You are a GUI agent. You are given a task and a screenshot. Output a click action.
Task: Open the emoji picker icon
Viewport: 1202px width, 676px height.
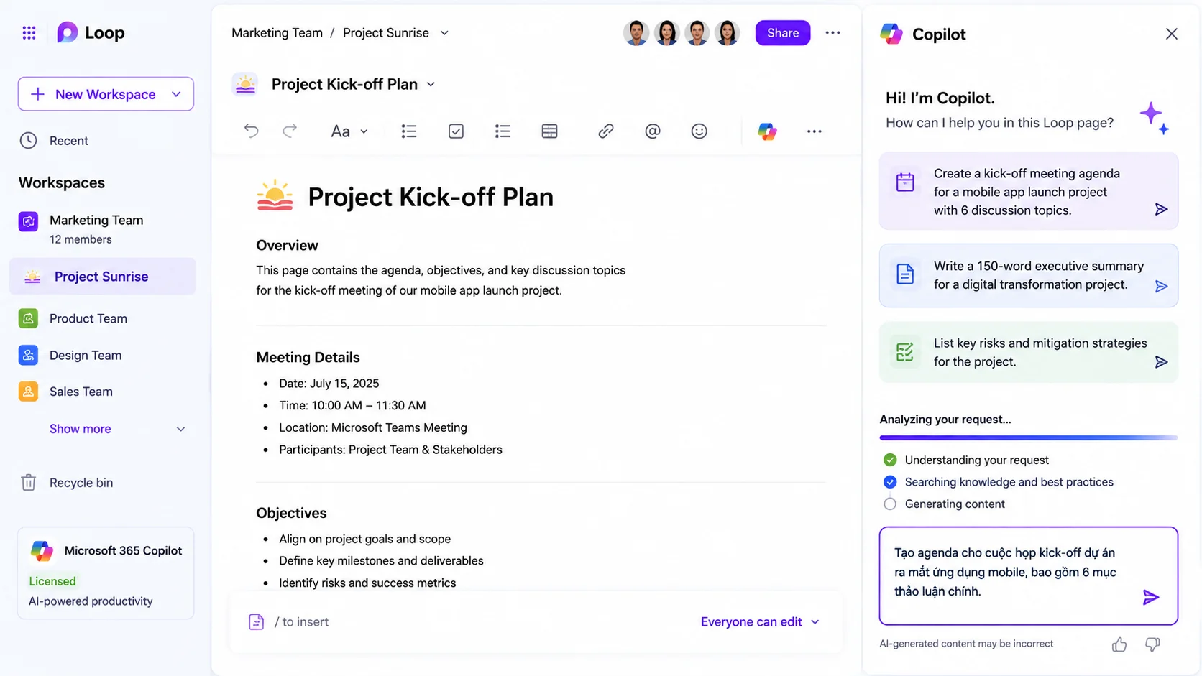(699, 131)
